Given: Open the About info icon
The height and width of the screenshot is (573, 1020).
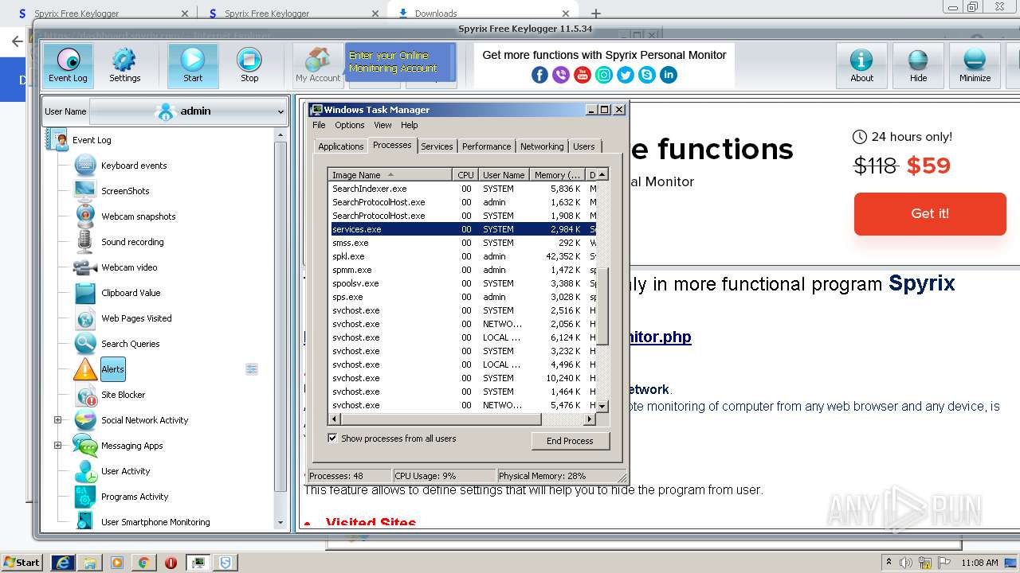Looking at the screenshot, I should coord(861,65).
